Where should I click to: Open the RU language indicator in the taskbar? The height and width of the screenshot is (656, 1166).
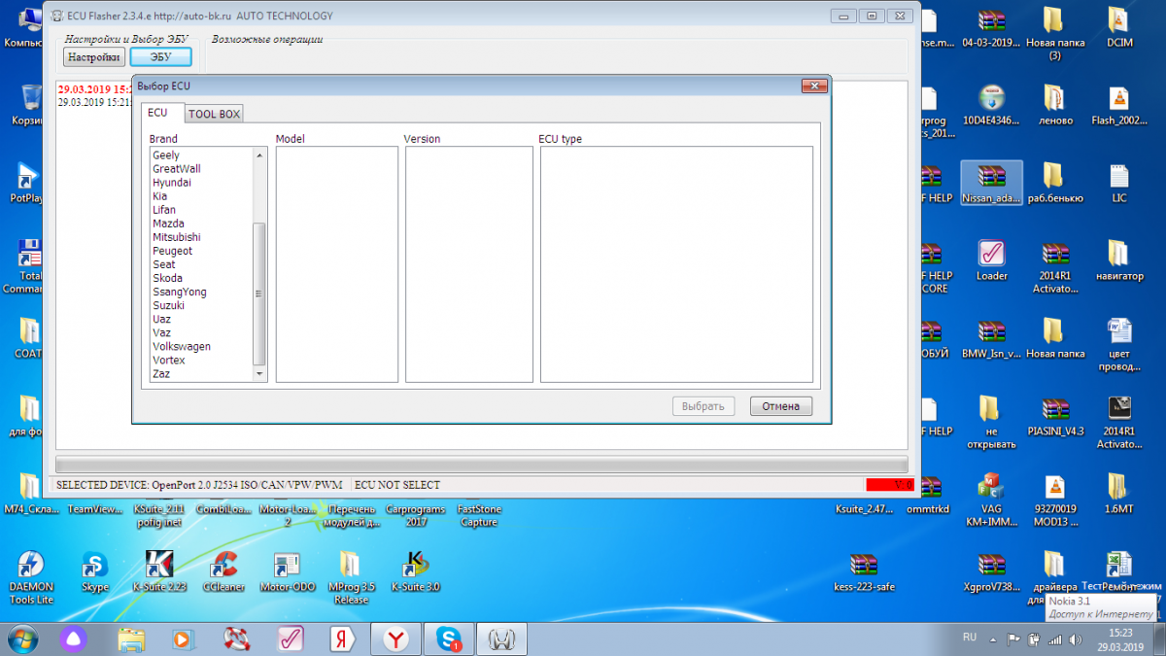tap(969, 638)
